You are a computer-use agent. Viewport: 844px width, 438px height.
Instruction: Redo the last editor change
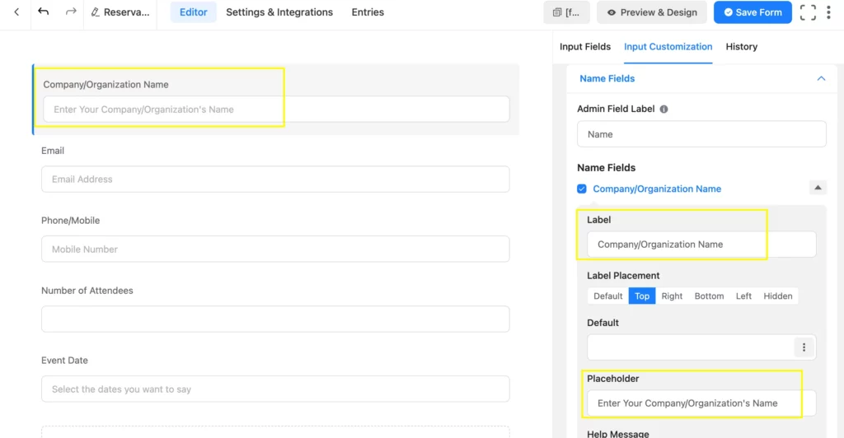71,12
